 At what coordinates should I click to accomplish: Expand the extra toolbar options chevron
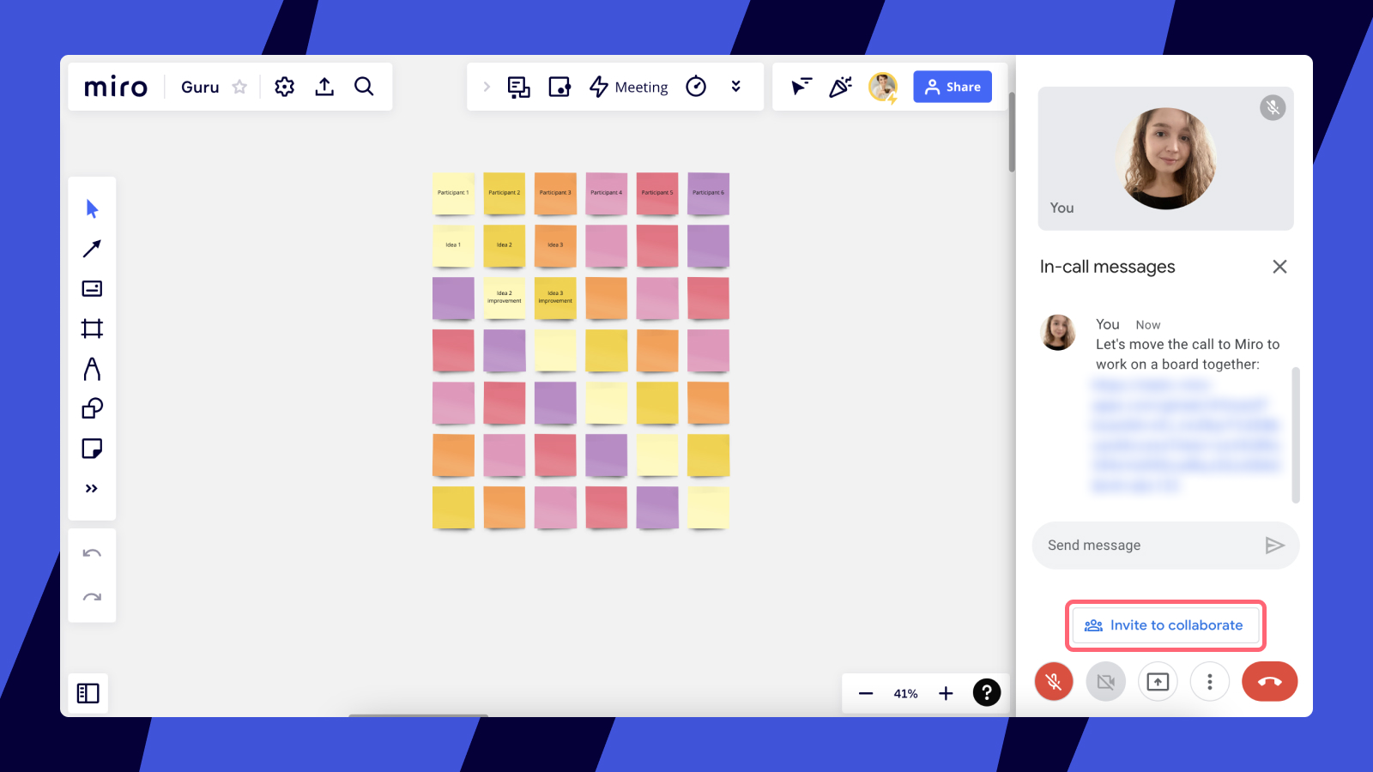pos(736,87)
